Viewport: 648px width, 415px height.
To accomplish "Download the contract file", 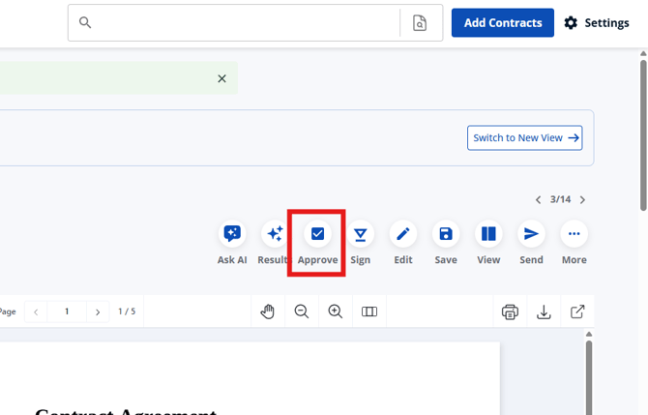I will pos(544,311).
